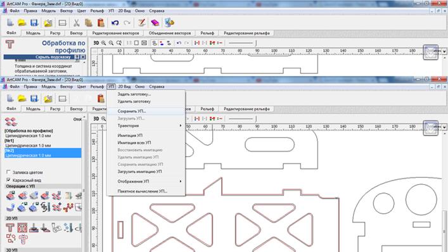Click Open folder icon in front window toolbar

click(22, 99)
